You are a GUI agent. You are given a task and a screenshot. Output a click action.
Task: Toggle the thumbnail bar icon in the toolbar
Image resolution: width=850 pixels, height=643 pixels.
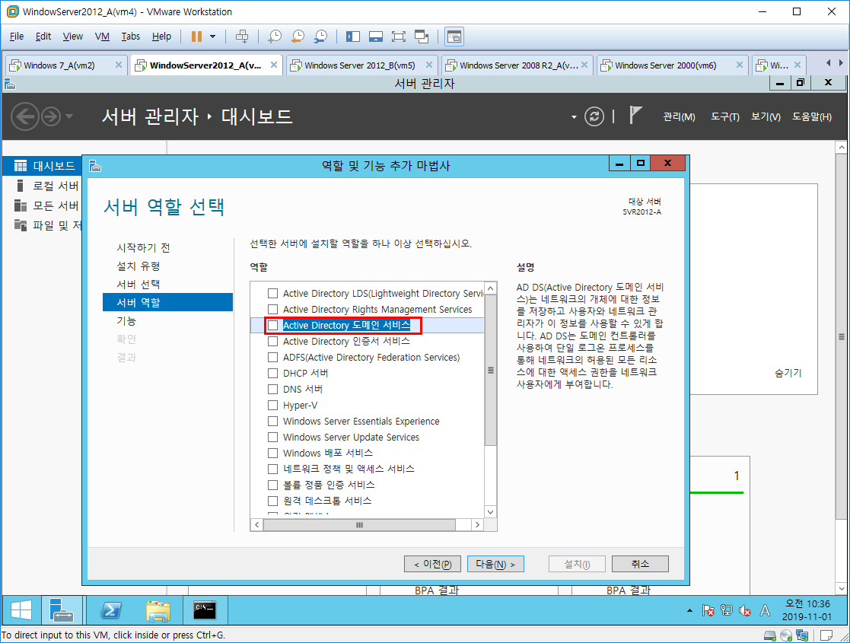(x=376, y=37)
